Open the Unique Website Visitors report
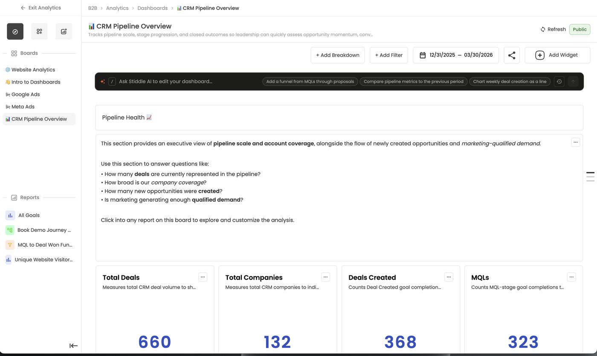 (x=39, y=259)
